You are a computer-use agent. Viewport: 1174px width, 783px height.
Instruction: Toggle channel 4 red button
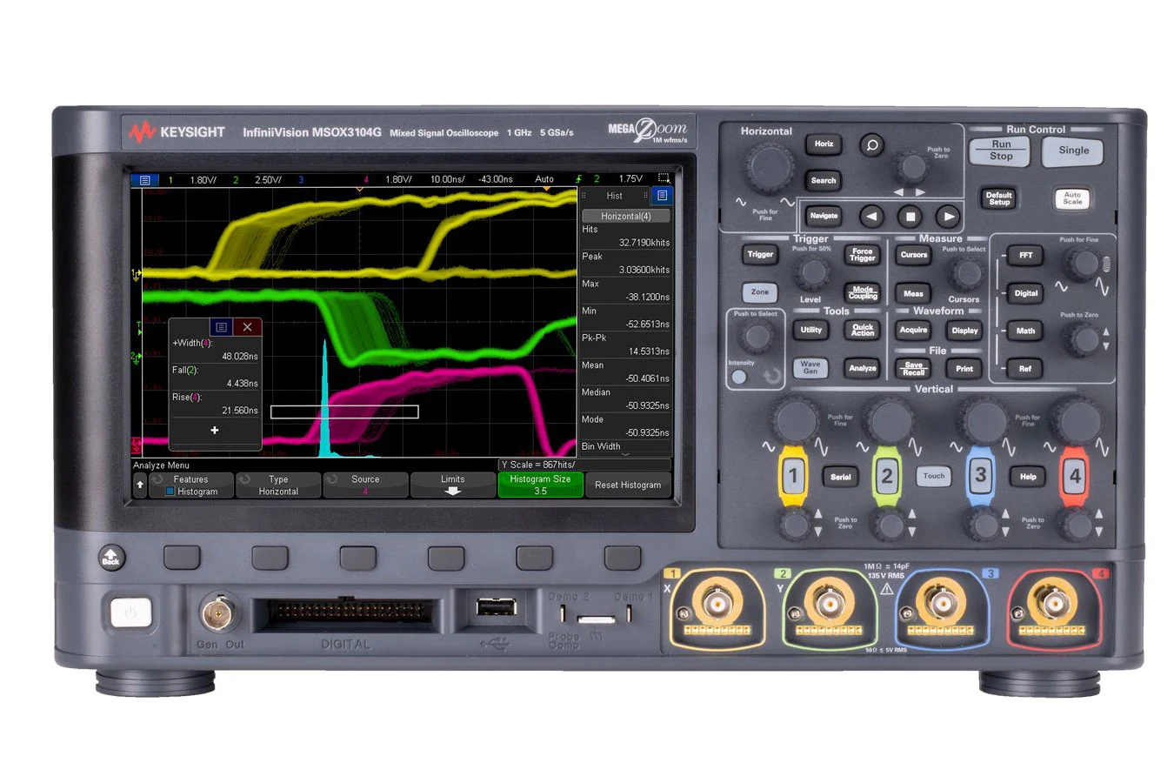coord(1075,476)
